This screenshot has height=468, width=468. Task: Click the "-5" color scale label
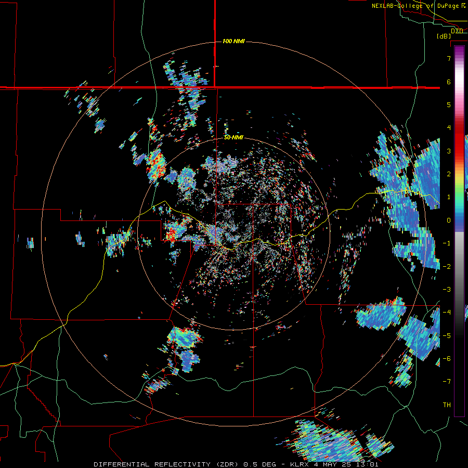point(447,336)
